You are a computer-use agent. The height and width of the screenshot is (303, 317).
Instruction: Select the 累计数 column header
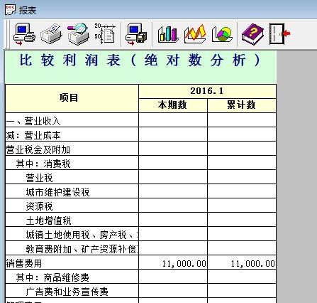point(242,105)
